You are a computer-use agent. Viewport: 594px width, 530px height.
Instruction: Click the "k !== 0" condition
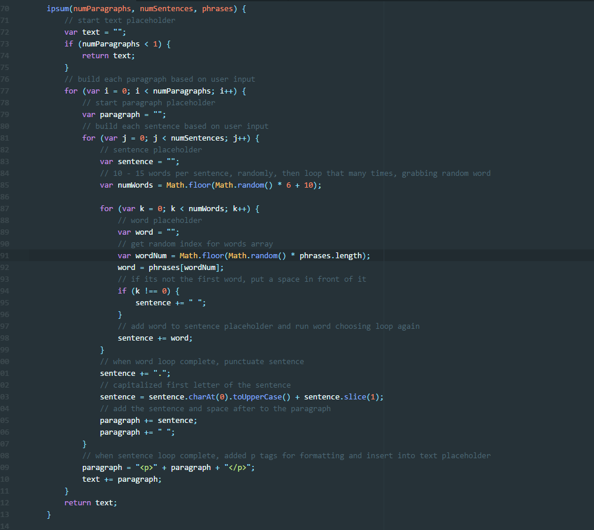151,291
